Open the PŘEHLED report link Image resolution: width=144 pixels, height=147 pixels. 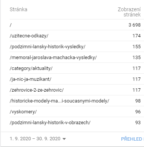point(132,139)
